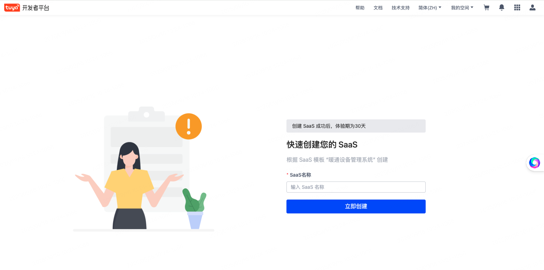Click the 立即创建 button
The image size is (544, 270).
pos(356,206)
